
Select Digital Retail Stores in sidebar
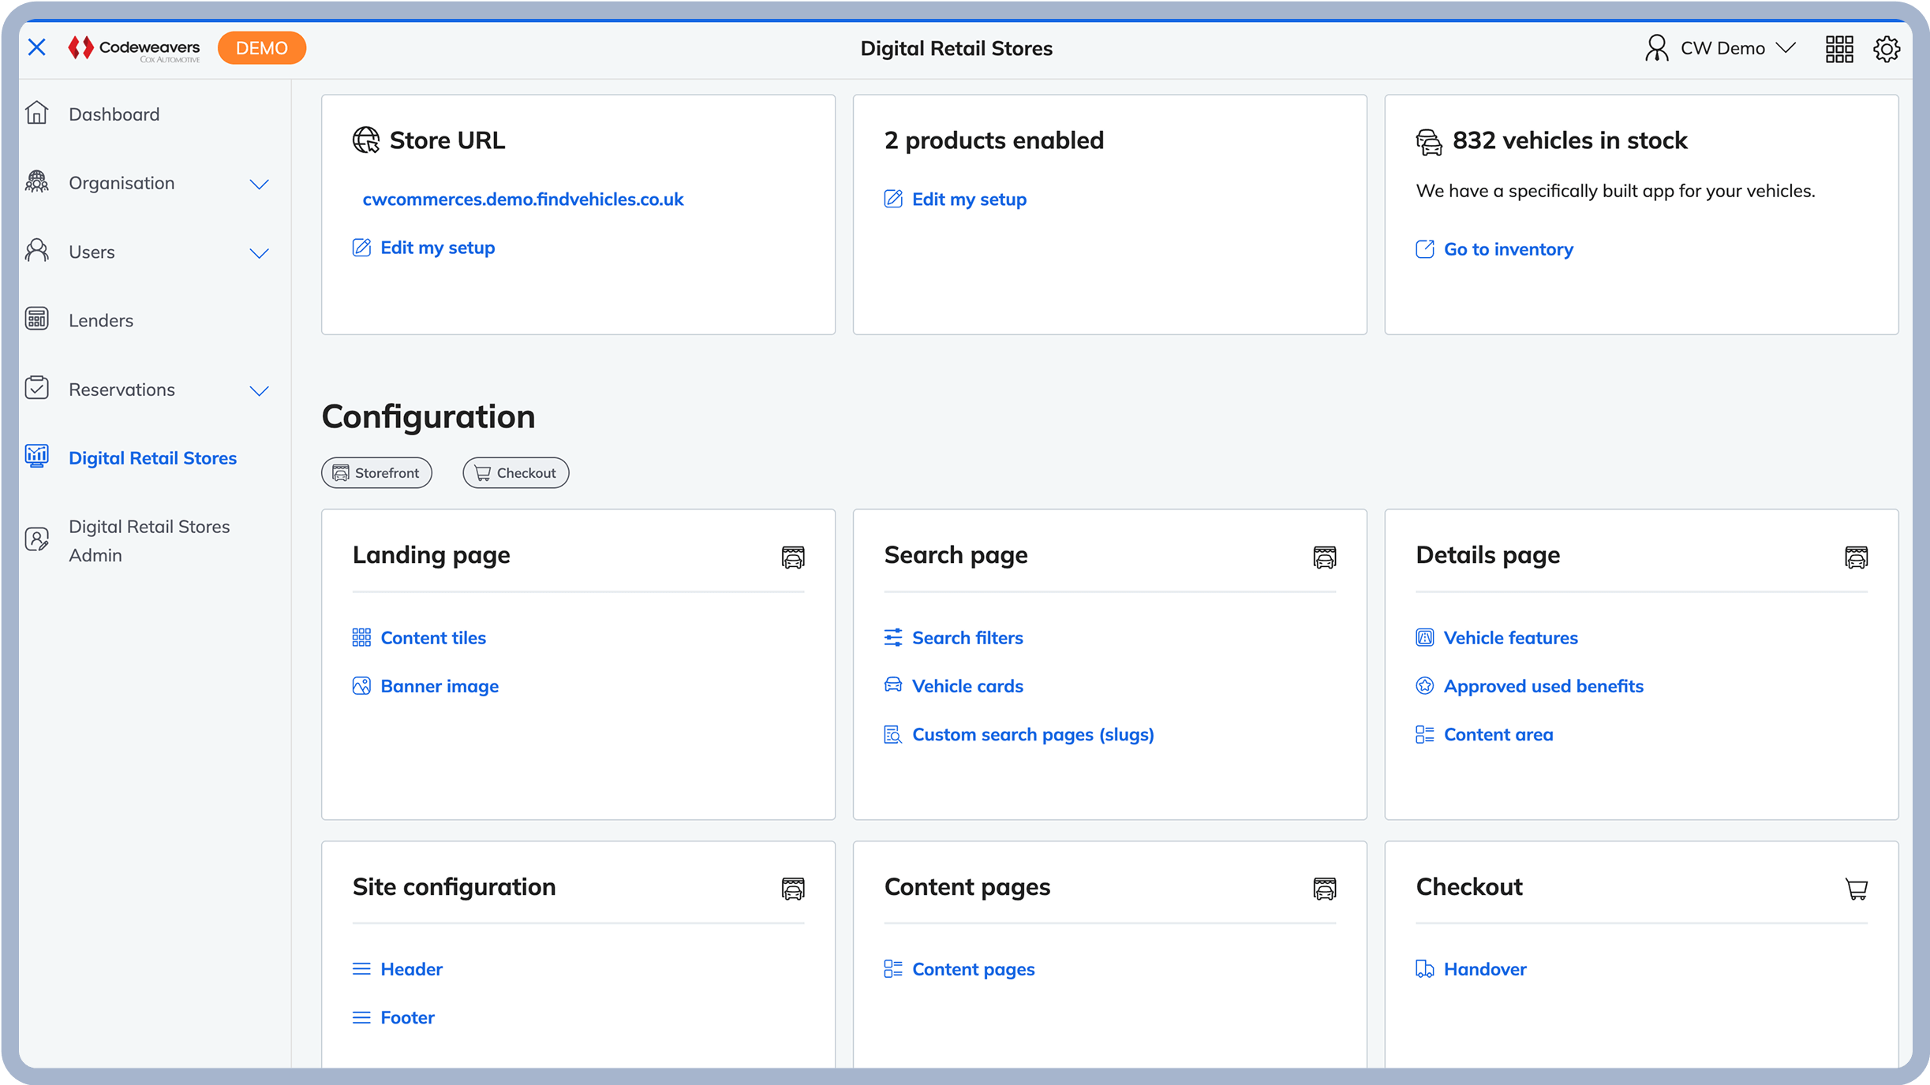(152, 458)
